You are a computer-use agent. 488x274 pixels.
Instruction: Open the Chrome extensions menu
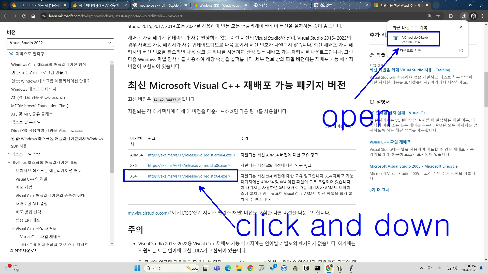tap(451, 16)
